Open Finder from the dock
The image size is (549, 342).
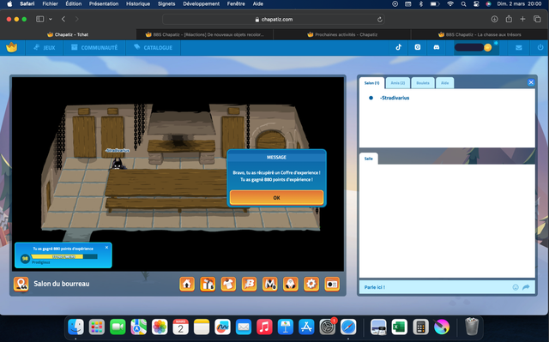point(76,327)
